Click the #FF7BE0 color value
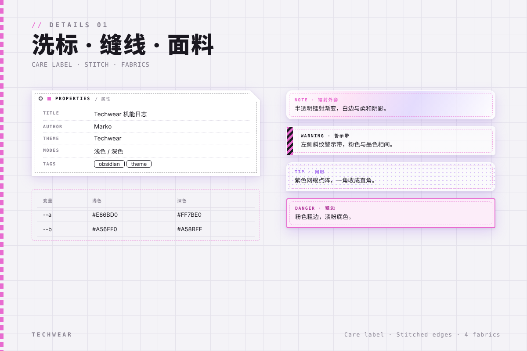This screenshot has height=351, width=527. (x=189, y=215)
